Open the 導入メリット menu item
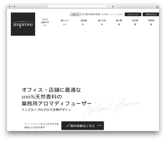Image resolution: width=166 pixels, height=141 pixels. click(x=65, y=22)
